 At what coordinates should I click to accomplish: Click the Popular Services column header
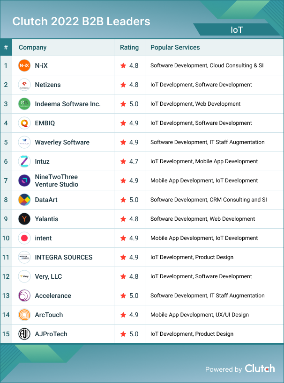tap(175, 47)
